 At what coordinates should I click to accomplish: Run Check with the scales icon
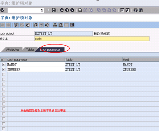[x=36, y=25]
